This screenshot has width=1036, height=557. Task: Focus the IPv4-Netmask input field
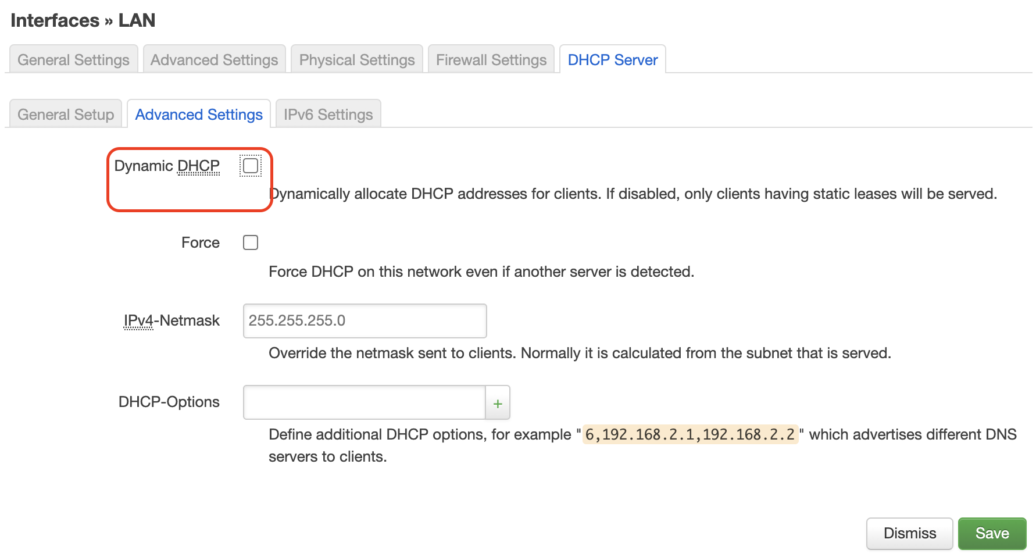(365, 320)
